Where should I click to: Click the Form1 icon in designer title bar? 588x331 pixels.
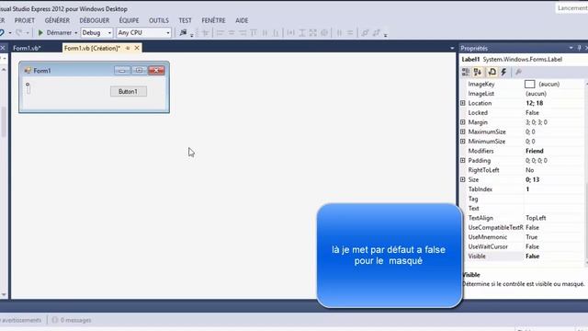28,71
